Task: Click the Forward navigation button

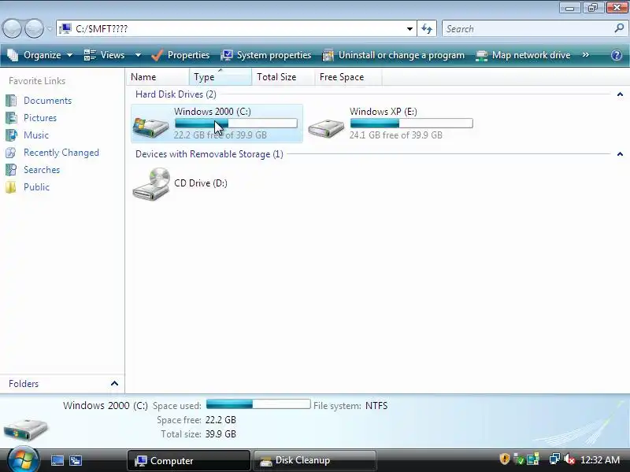Action: tap(34, 28)
